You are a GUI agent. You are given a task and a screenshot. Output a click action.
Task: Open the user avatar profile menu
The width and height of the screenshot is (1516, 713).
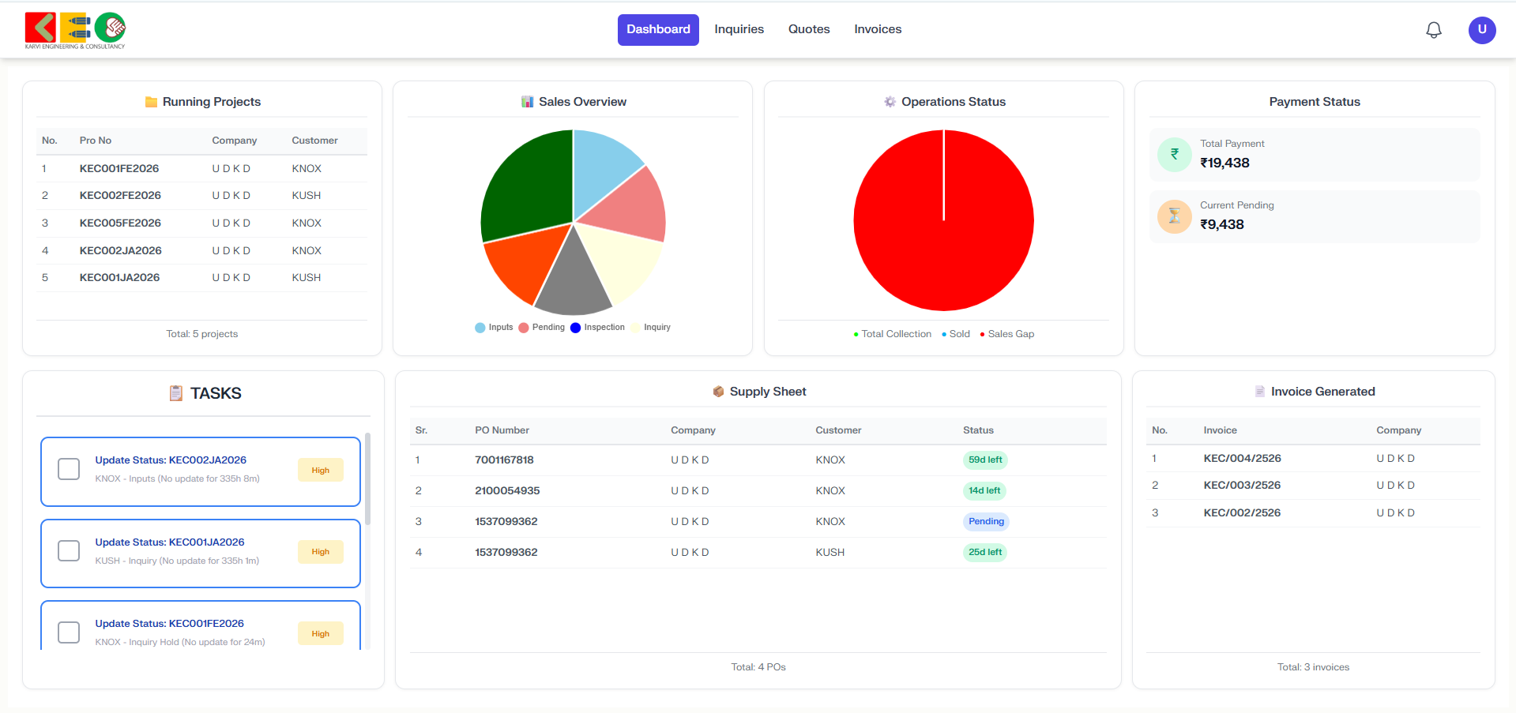(1481, 30)
